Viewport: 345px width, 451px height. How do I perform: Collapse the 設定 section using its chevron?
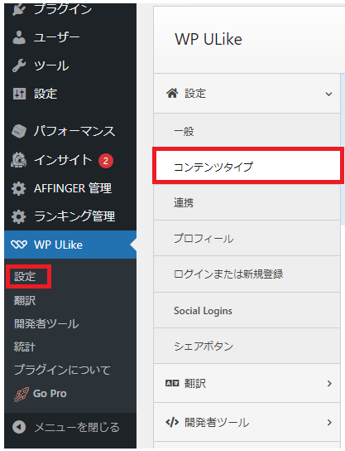pos(329,94)
